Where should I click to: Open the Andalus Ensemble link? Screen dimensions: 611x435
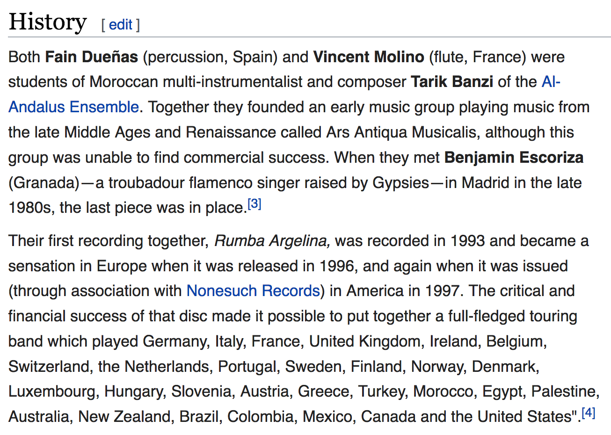point(74,107)
